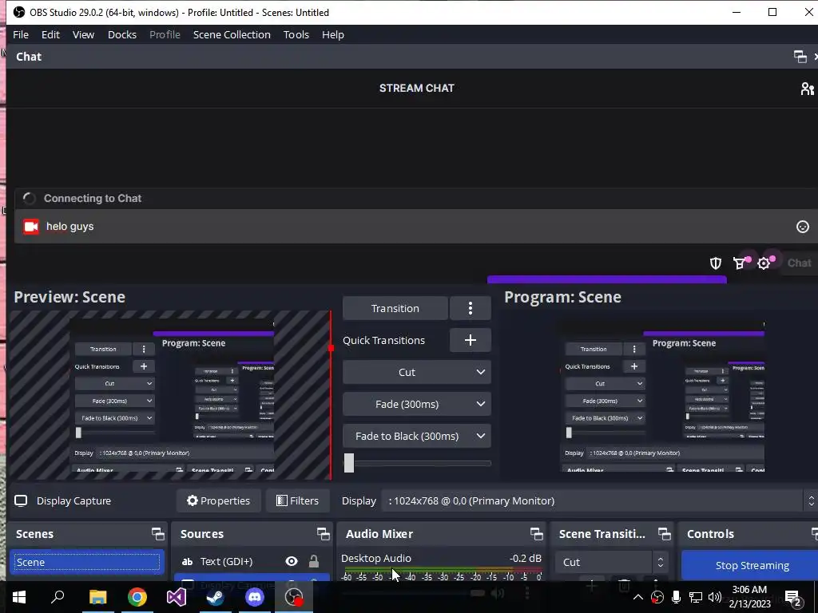This screenshot has width=818, height=613.
Task: Click the Desktop Audio level meter
Action: [443, 570]
